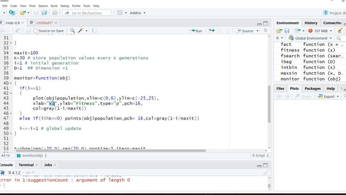
Task: Close the Jobs tab
Action: pyautogui.click(x=55, y=165)
